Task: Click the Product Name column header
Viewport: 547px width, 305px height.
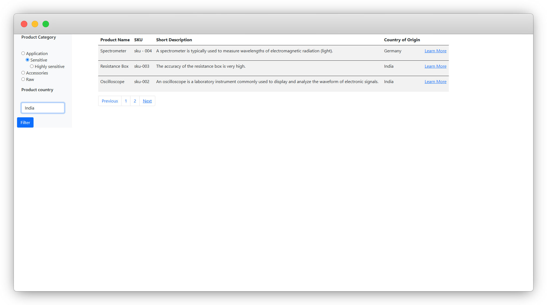Action: [x=115, y=40]
